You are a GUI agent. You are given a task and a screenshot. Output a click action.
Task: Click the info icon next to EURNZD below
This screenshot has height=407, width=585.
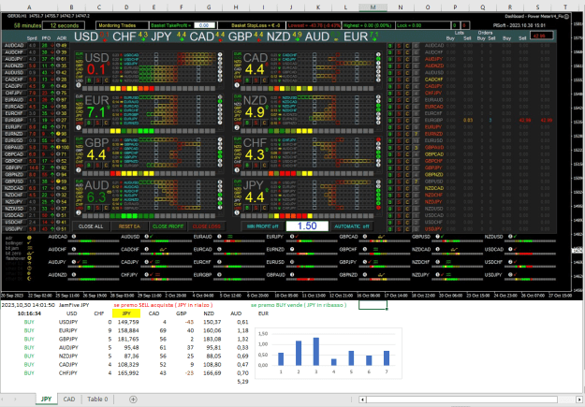(292, 249)
